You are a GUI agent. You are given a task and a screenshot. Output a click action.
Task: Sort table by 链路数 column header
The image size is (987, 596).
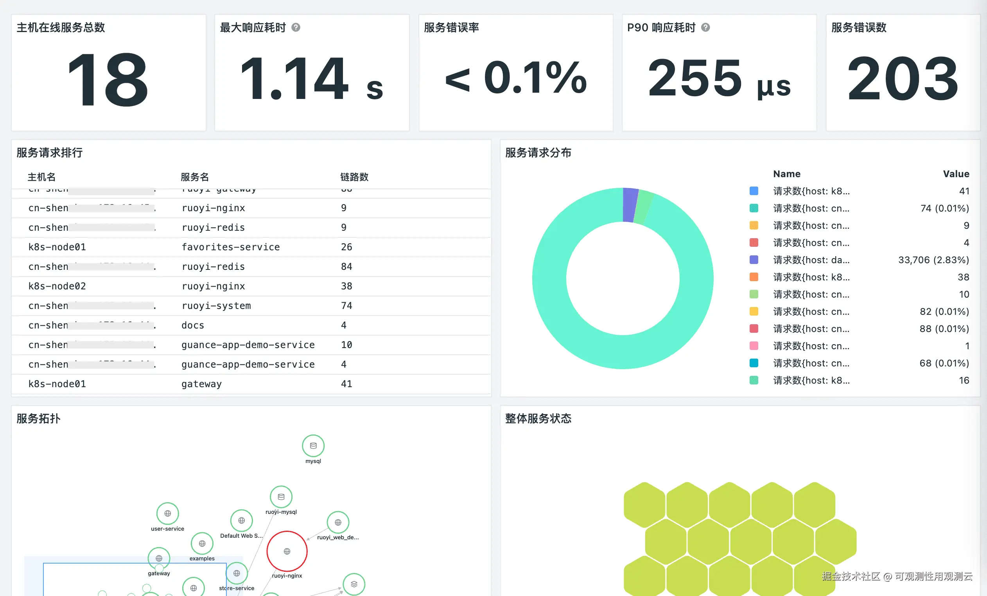coord(354,177)
